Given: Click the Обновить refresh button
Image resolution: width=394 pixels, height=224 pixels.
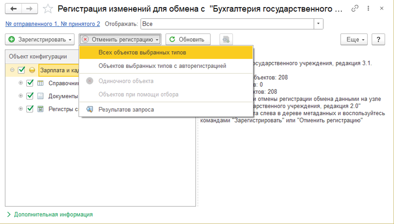Looking at the screenshot, I should (x=188, y=40).
